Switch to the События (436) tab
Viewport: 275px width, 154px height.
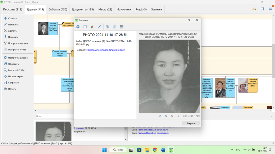tap(58, 9)
